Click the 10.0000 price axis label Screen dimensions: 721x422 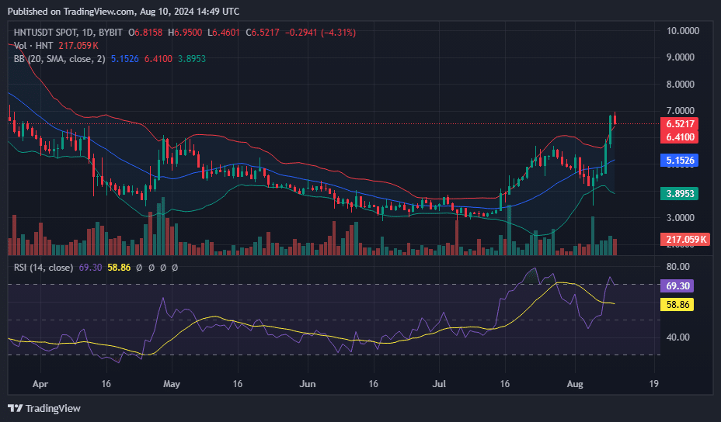[683, 31]
